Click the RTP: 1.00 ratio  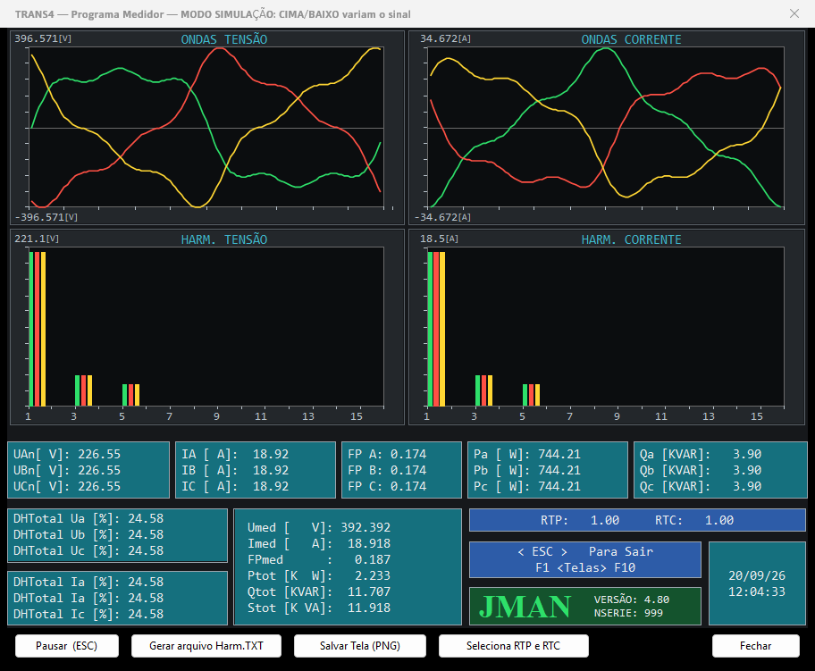coord(580,520)
